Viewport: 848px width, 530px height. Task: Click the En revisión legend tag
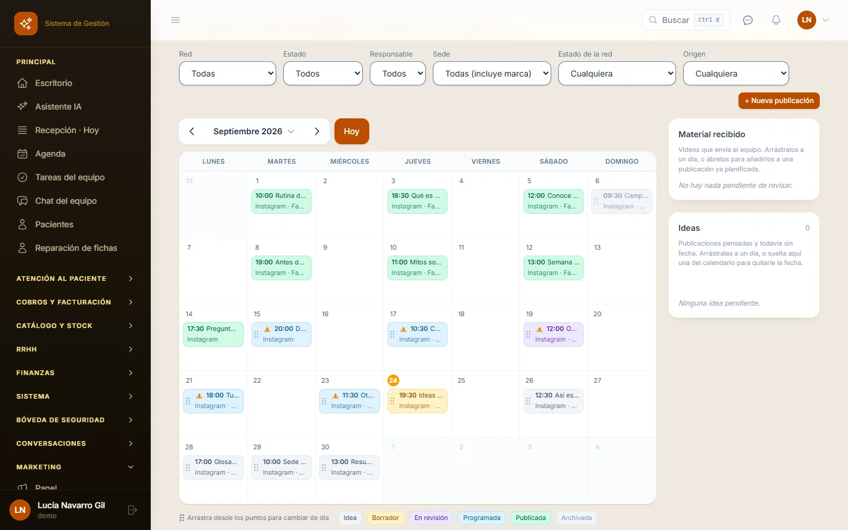(x=431, y=518)
